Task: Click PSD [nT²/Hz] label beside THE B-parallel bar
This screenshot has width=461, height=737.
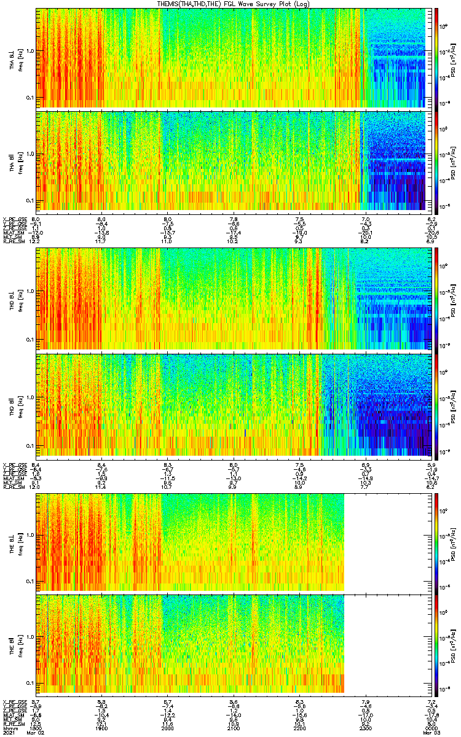Action: click(x=454, y=645)
